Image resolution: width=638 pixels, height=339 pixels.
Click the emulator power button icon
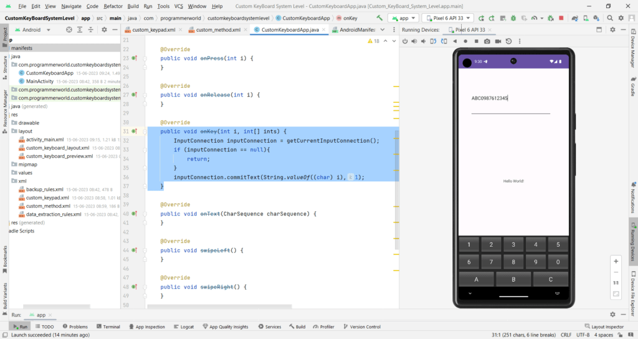point(405,41)
